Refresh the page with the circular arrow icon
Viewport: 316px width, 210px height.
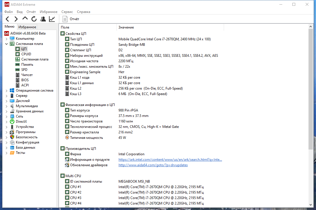coord(34,19)
